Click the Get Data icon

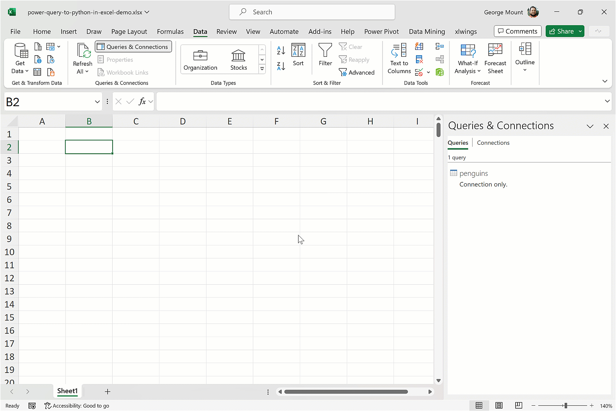(x=20, y=51)
